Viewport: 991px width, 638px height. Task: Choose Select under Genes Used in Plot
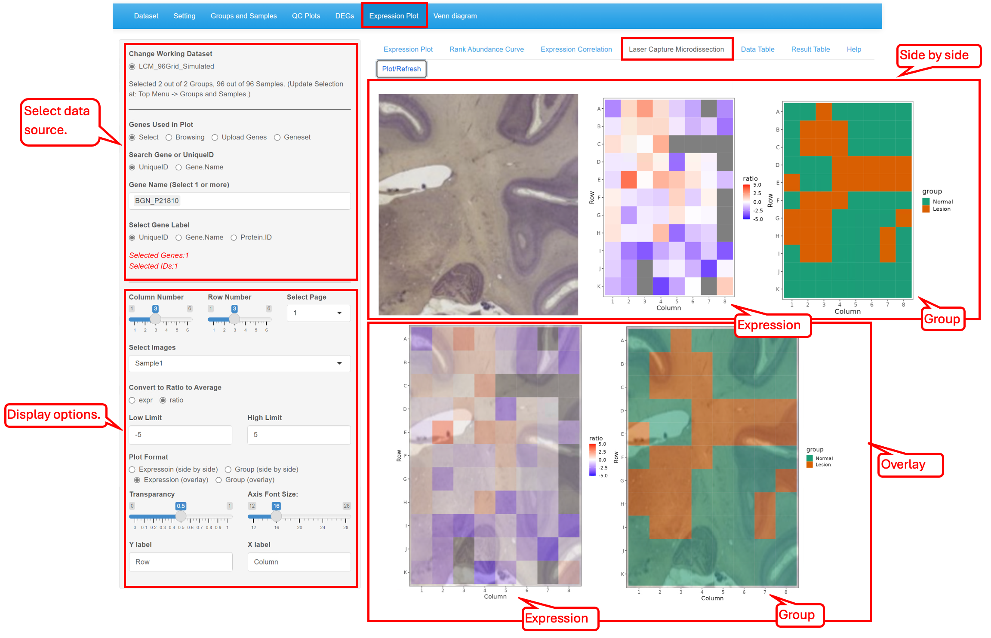[x=132, y=138]
